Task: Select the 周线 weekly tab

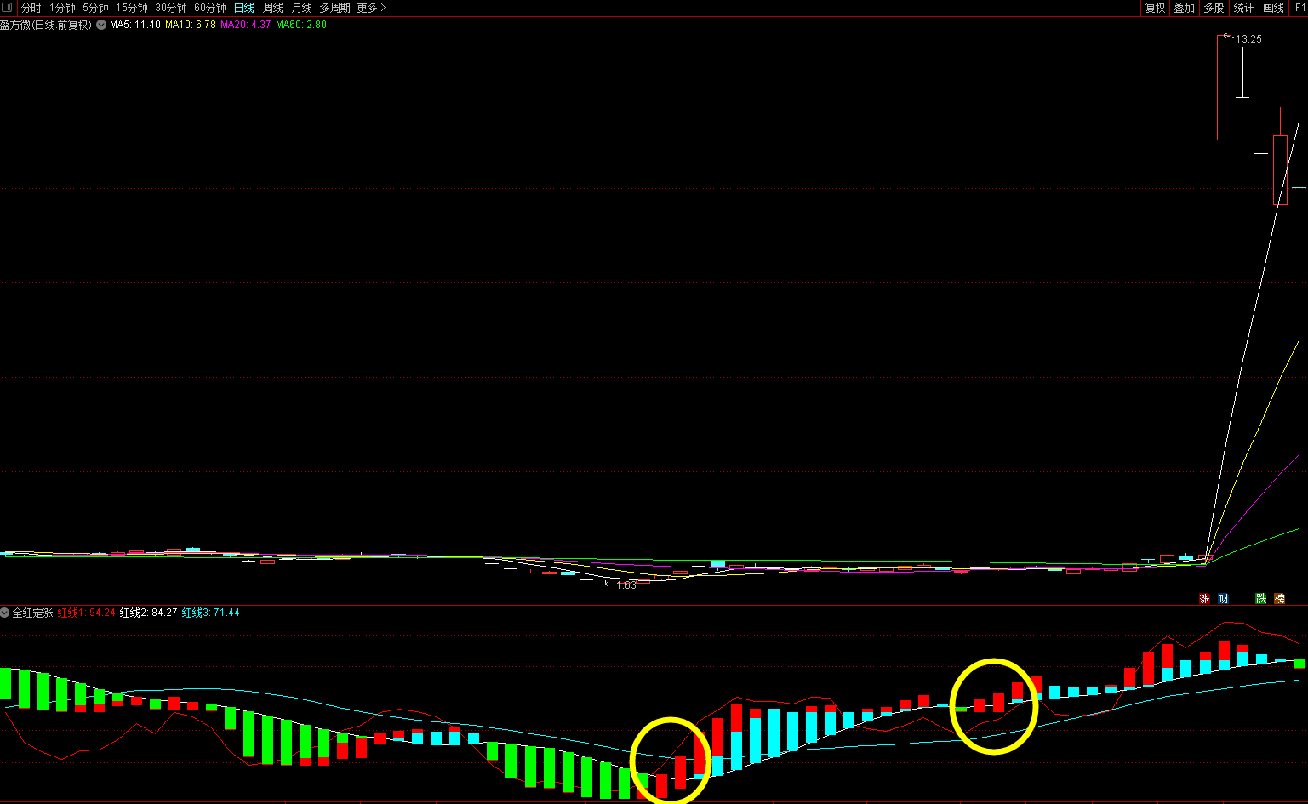Action: tap(273, 8)
